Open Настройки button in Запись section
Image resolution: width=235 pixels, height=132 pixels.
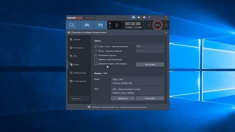click(150, 65)
